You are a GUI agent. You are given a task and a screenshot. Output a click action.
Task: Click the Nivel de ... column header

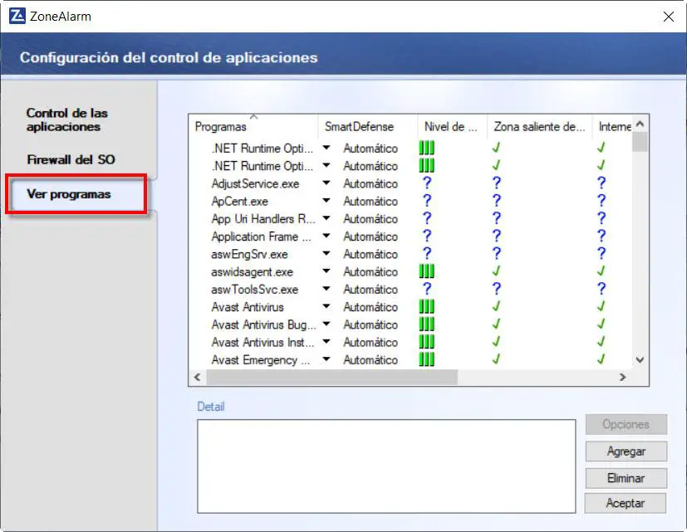click(452, 126)
